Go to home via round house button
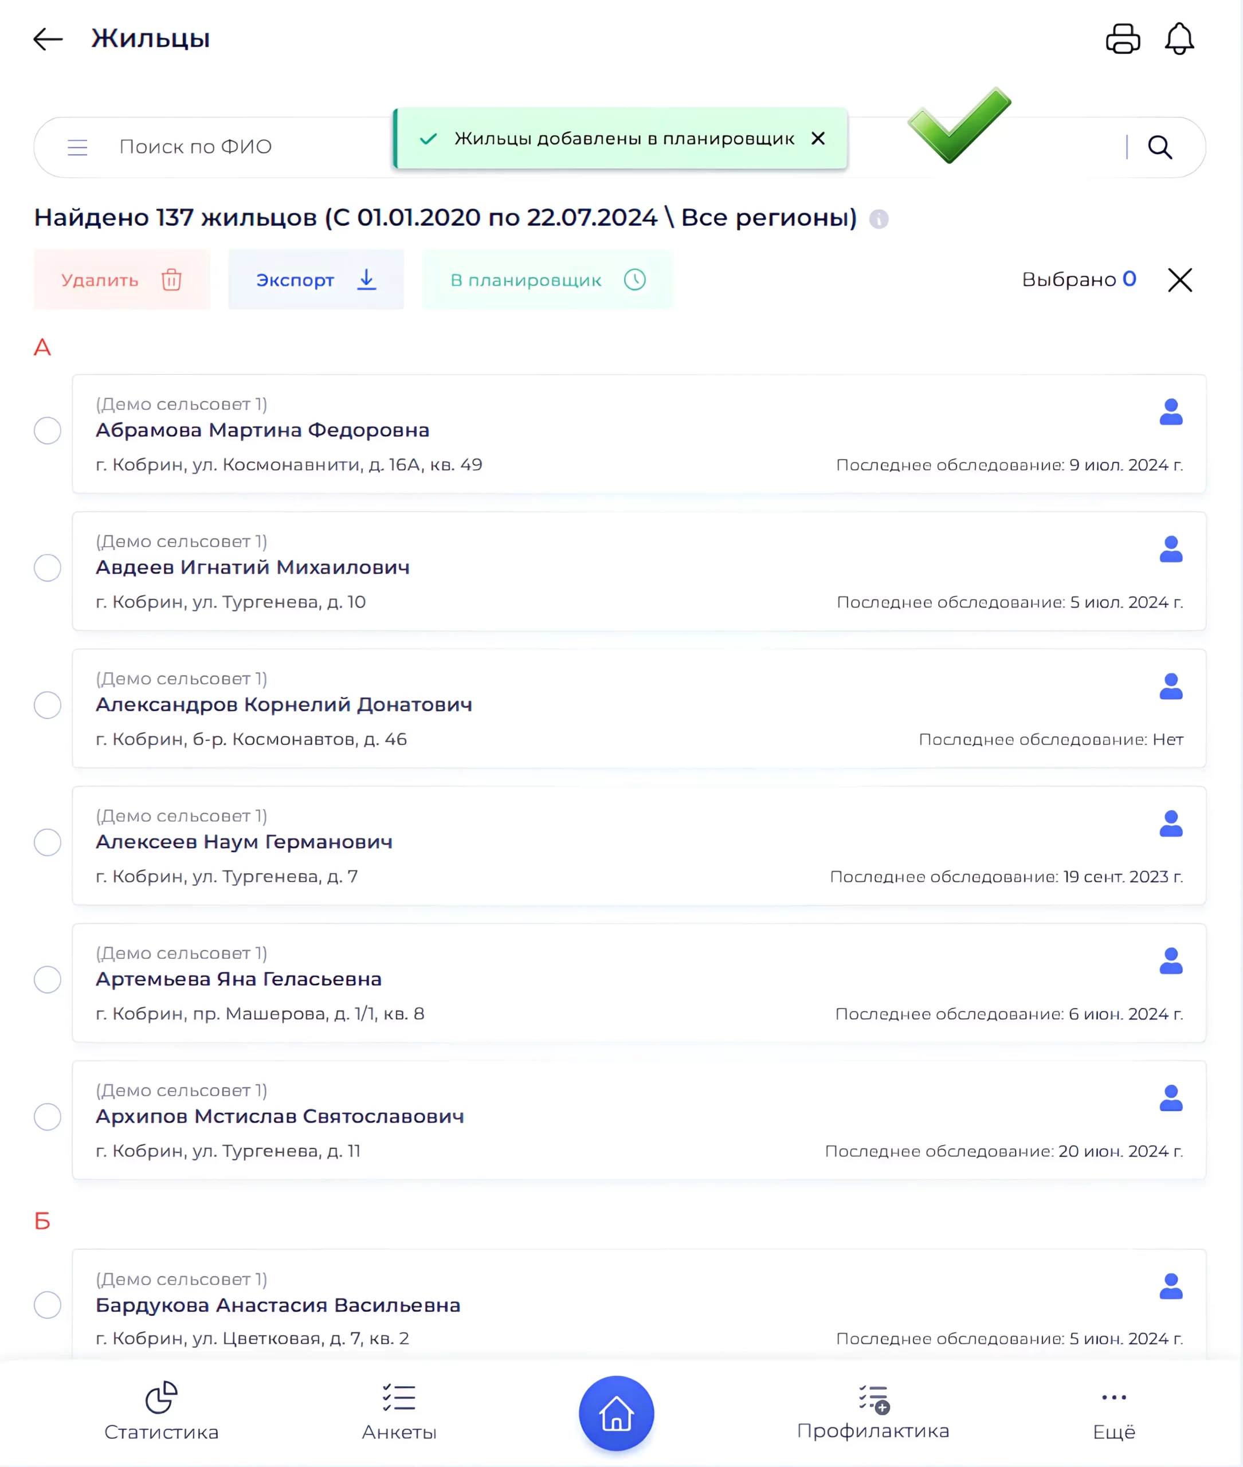Image resolution: width=1243 pixels, height=1467 pixels. pyautogui.click(x=616, y=1414)
